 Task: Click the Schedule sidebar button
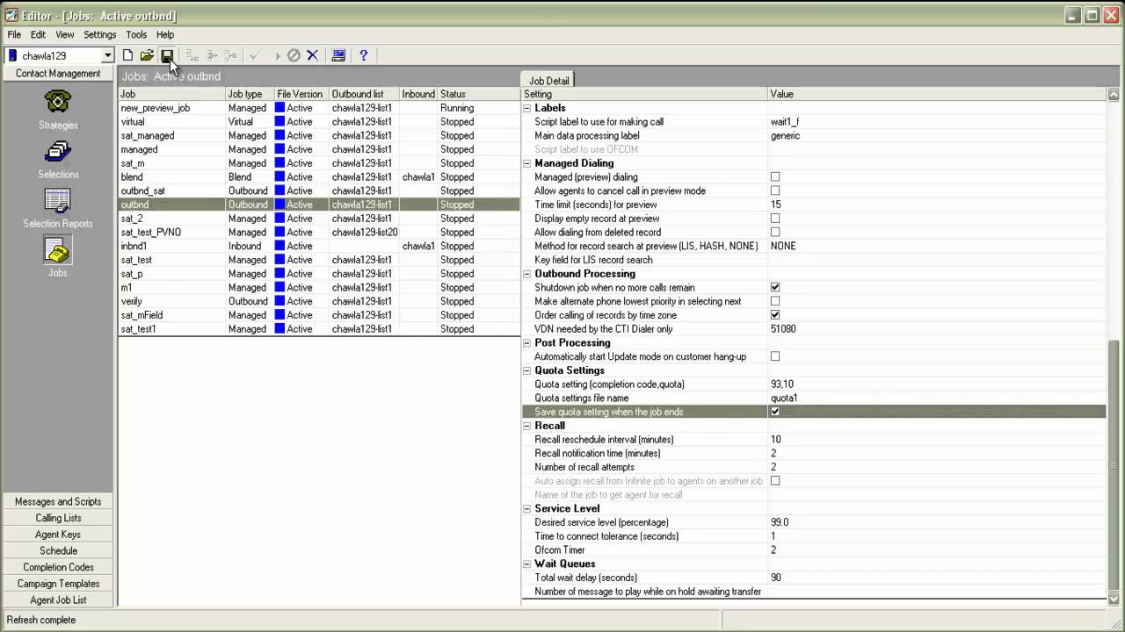[58, 551]
